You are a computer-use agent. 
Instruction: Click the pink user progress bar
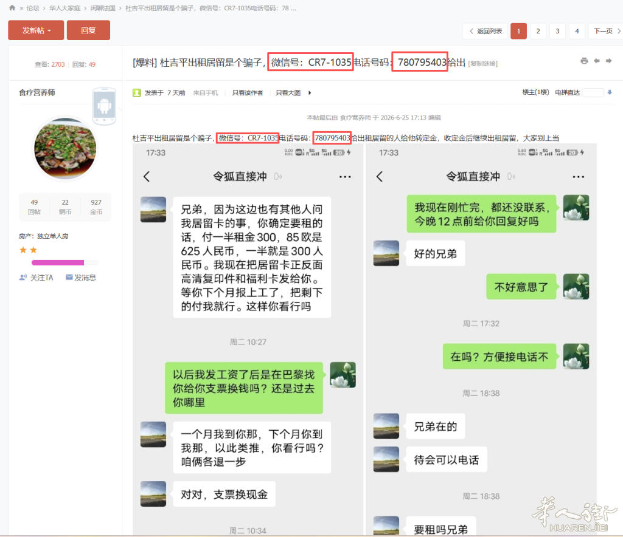point(58,262)
